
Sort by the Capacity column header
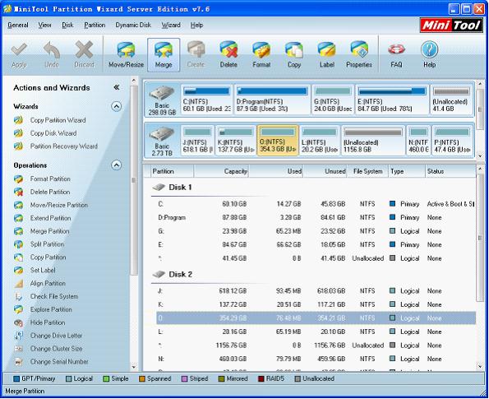pyautogui.click(x=221, y=171)
